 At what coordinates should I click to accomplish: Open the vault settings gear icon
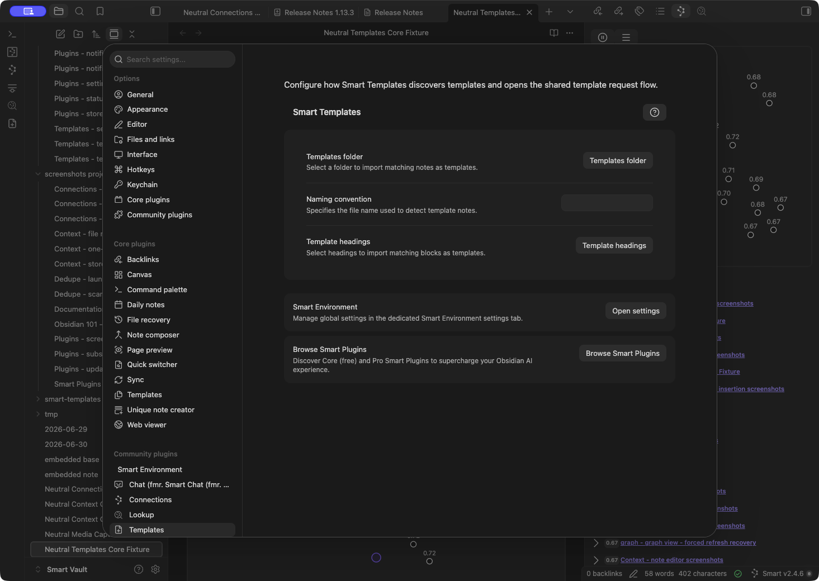[x=155, y=569]
